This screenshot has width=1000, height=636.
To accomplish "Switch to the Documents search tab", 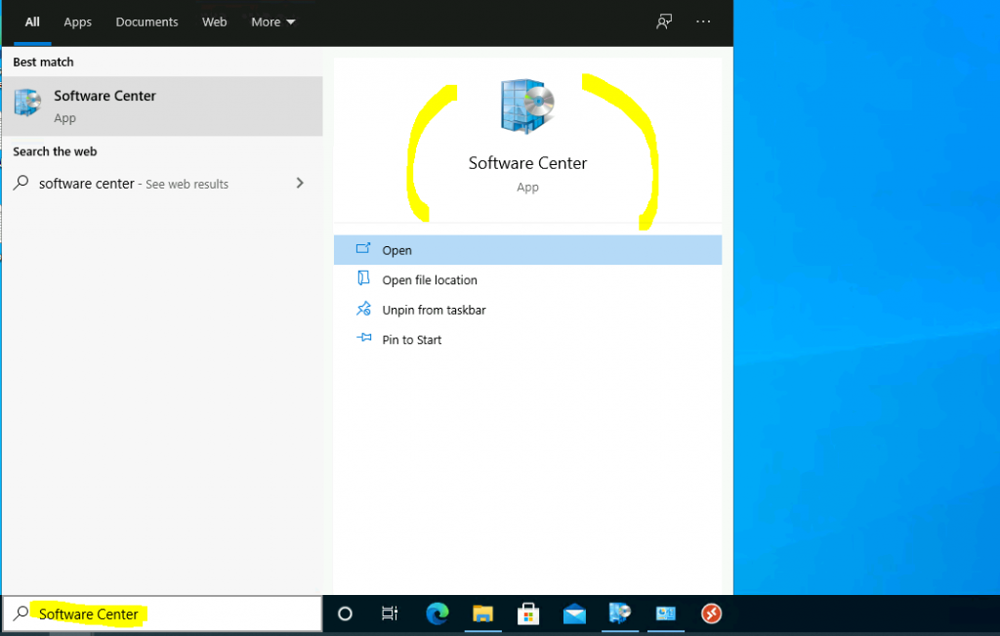I will (146, 21).
